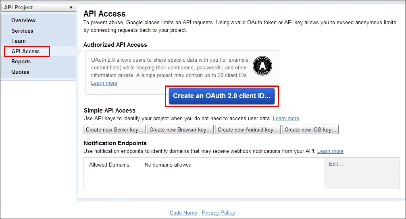406x219 pixels.
Task: Open the Privacy Policy footer link
Action: click(219, 213)
